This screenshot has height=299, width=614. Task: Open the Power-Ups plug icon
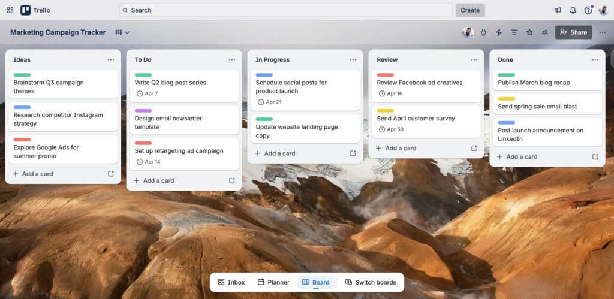484,32
